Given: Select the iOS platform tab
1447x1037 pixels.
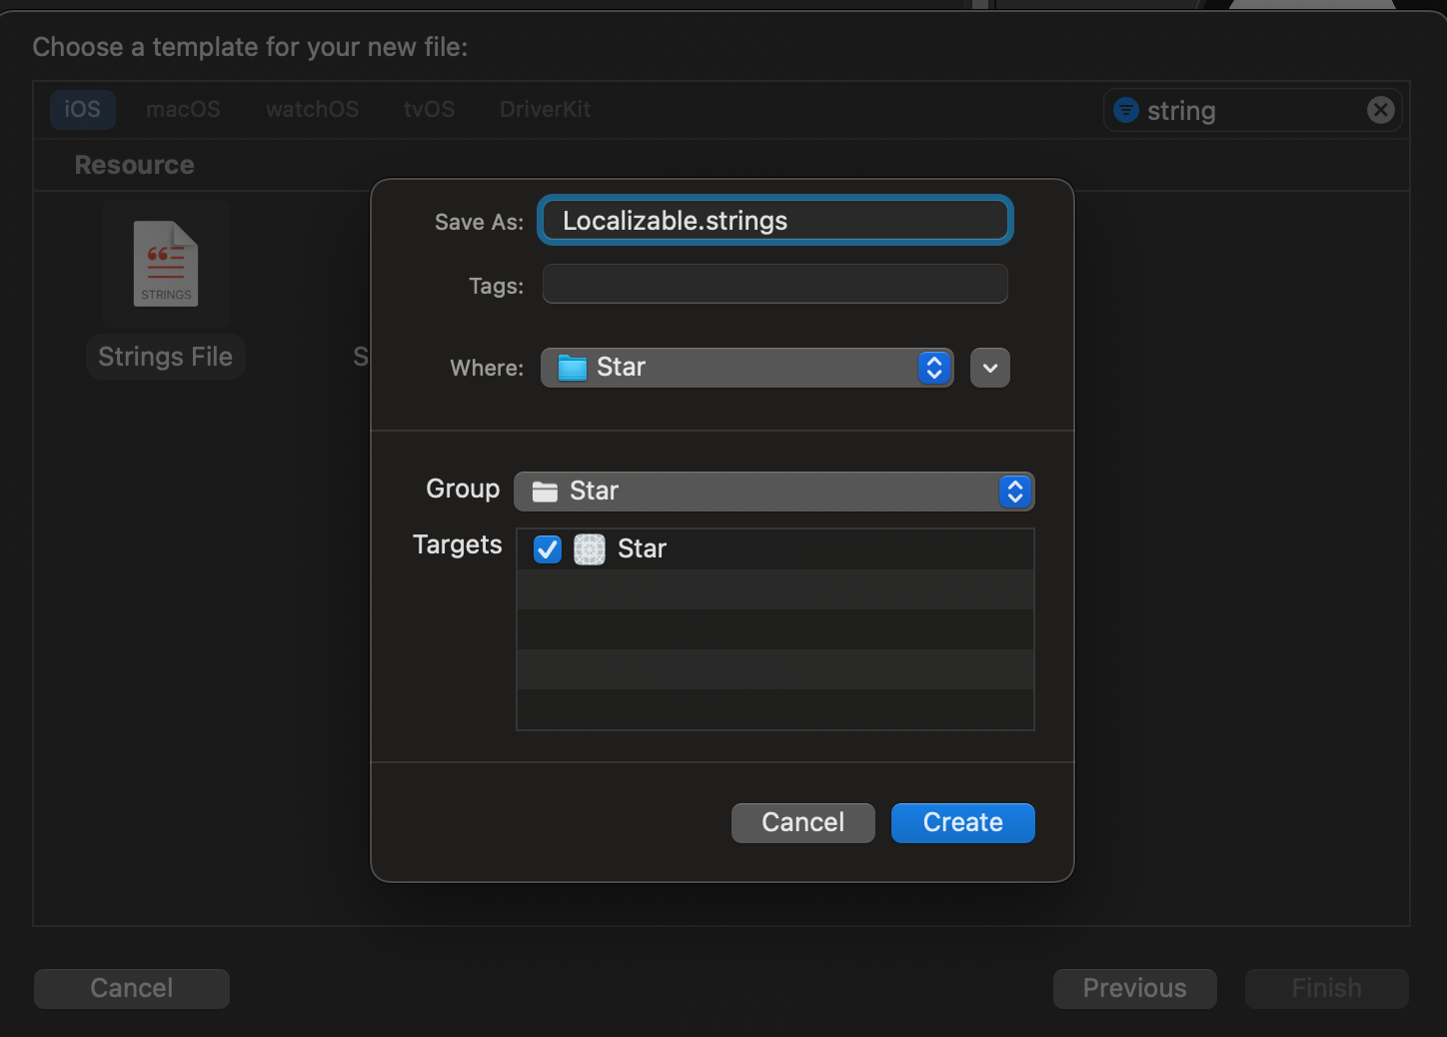Looking at the screenshot, I should click(x=83, y=110).
